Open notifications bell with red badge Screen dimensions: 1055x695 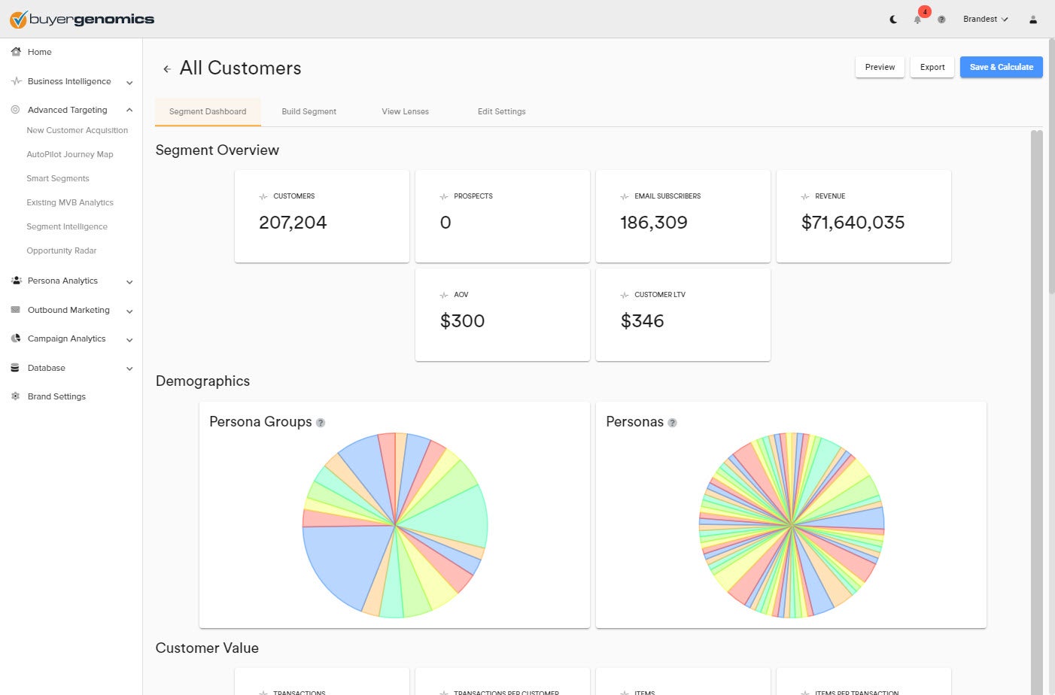coord(918,20)
